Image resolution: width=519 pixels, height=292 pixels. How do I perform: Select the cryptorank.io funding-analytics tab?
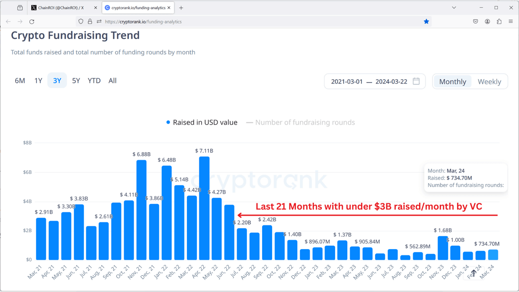point(138,7)
